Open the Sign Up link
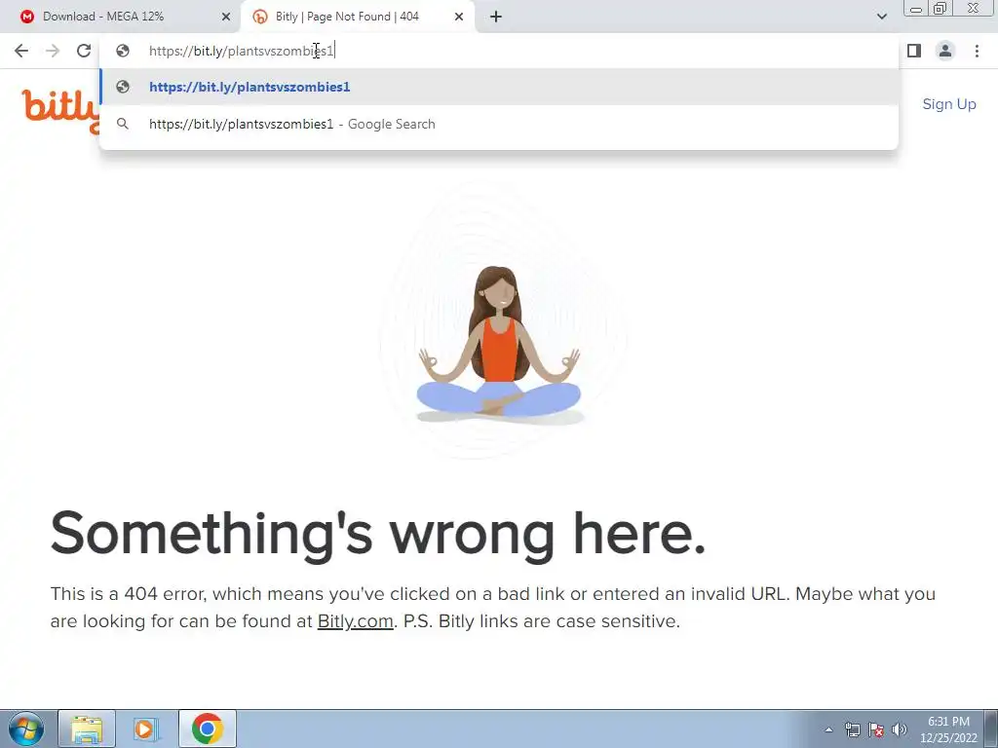The height and width of the screenshot is (748, 998). click(949, 104)
